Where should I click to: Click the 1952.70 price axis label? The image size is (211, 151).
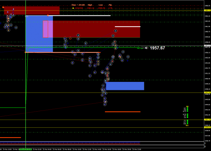pyautogui.click(x=207, y=68)
